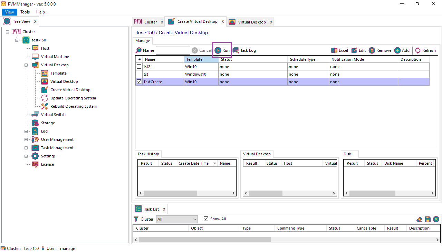Select the Virtual Machine monitor icon
The width and height of the screenshot is (442, 252).
[35, 57]
